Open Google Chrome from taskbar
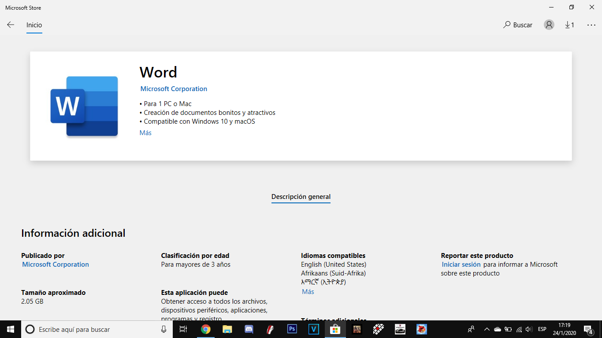602x338 pixels. pos(205,329)
